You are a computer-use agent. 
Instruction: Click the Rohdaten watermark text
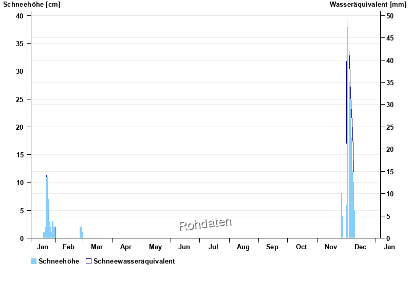[205, 224]
